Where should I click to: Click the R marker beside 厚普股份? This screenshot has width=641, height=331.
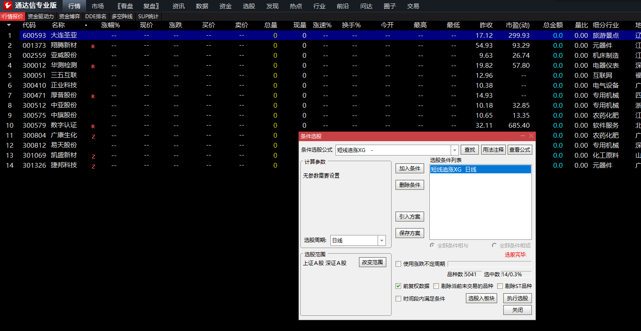point(93,96)
